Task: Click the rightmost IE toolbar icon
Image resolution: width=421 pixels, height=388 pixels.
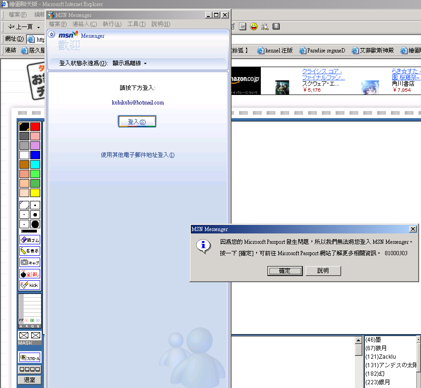Action: click(x=276, y=26)
